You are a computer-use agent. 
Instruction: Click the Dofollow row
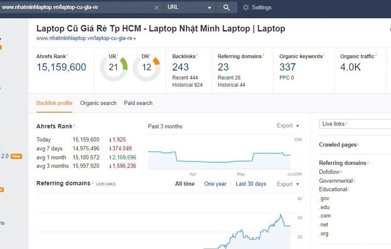pos(329,172)
